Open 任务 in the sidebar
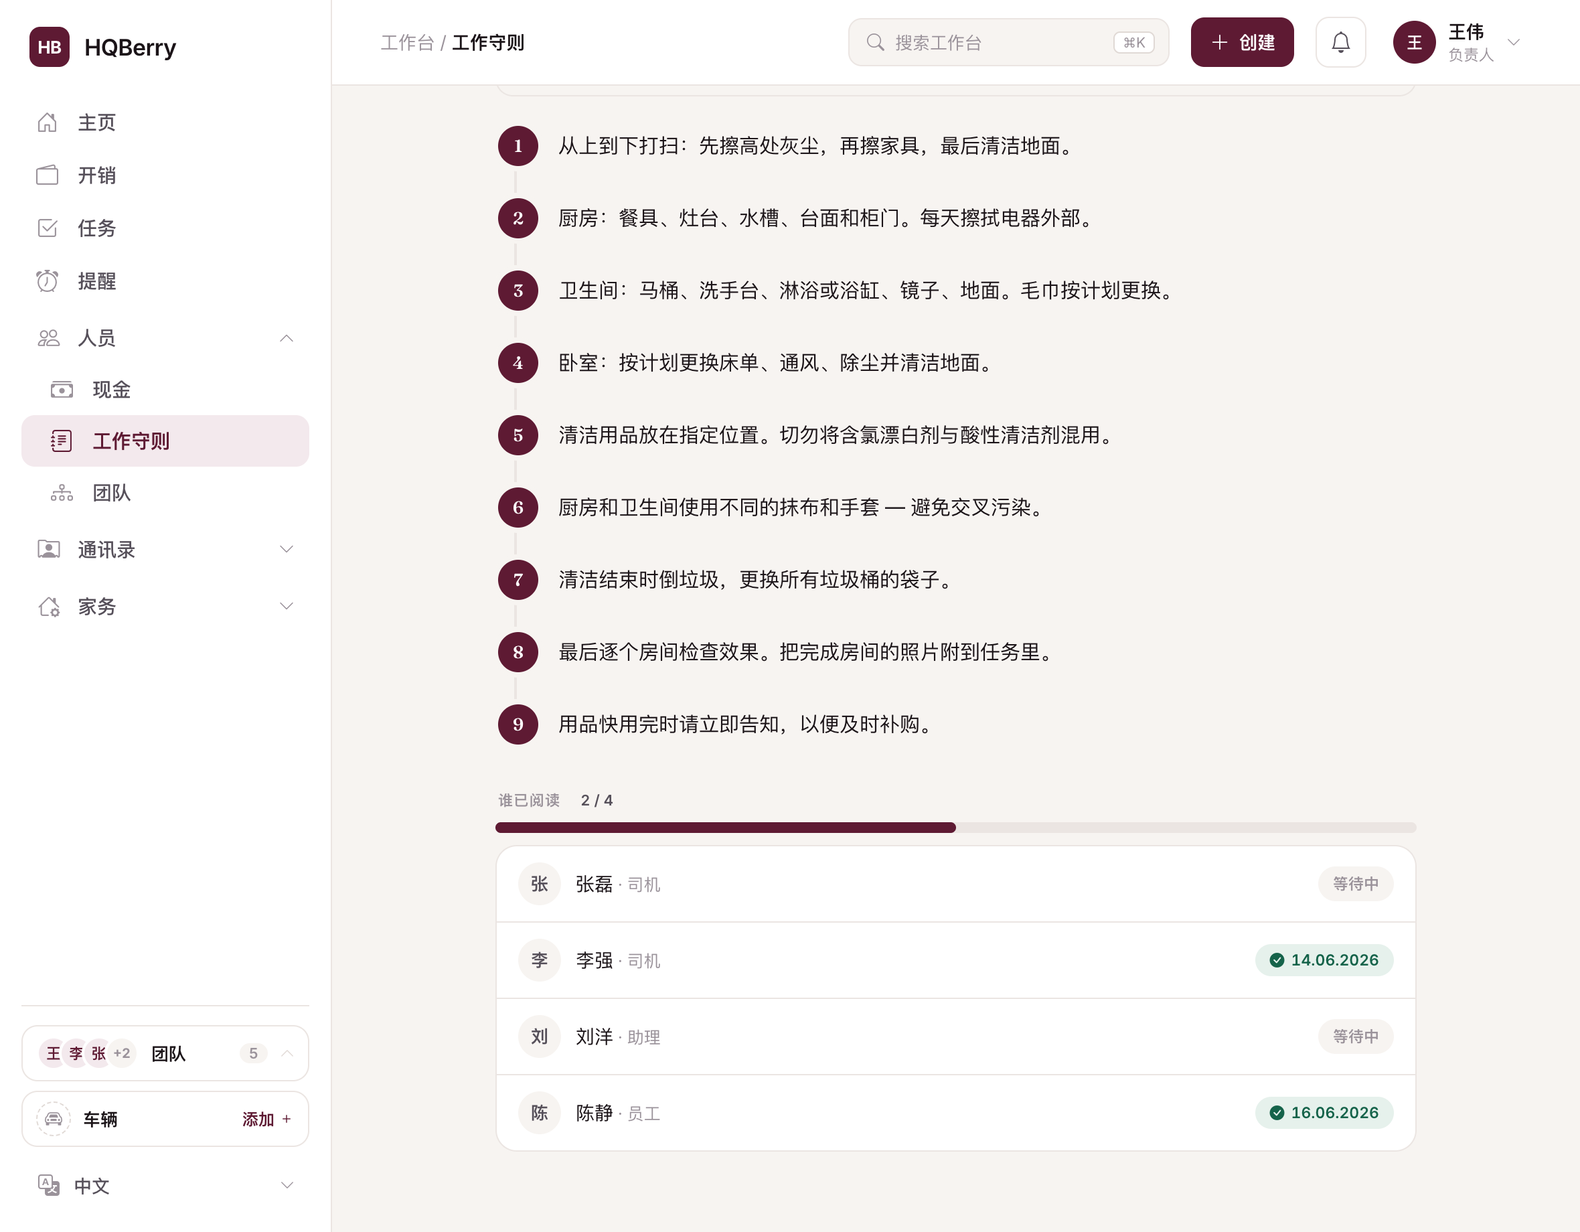The image size is (1580, 1232). (165, 228)
